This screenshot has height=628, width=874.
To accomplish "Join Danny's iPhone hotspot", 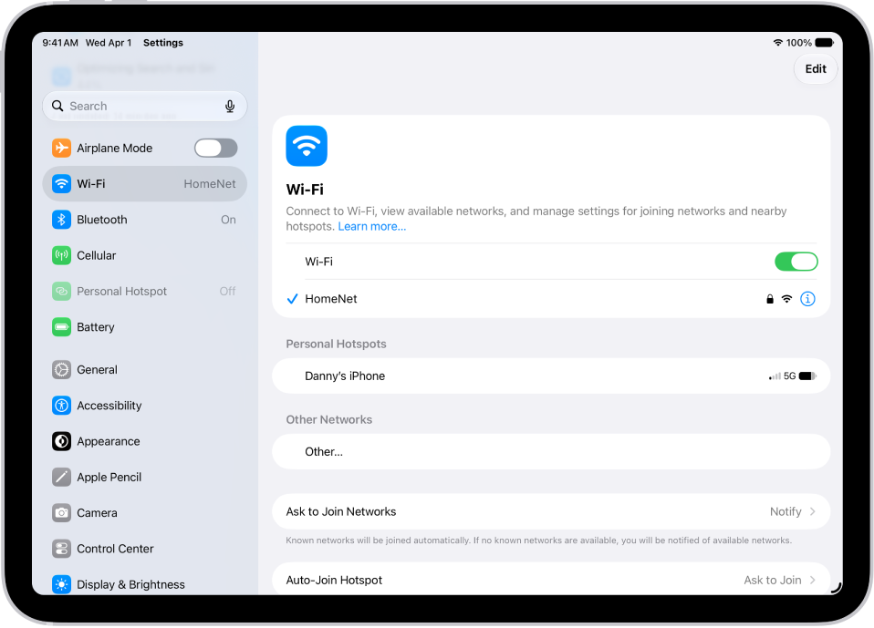I will (x=551, y=376).
